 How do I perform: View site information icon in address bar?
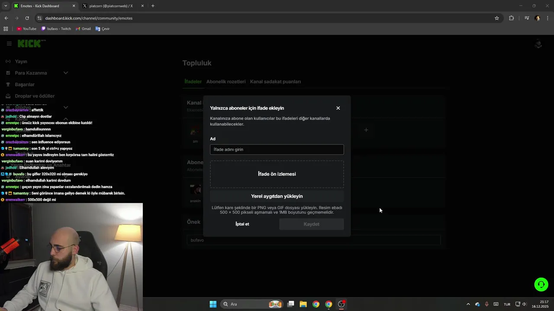(39, 18)
